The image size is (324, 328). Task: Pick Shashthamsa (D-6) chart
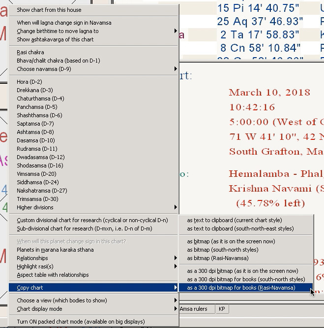tap(39, 115)
